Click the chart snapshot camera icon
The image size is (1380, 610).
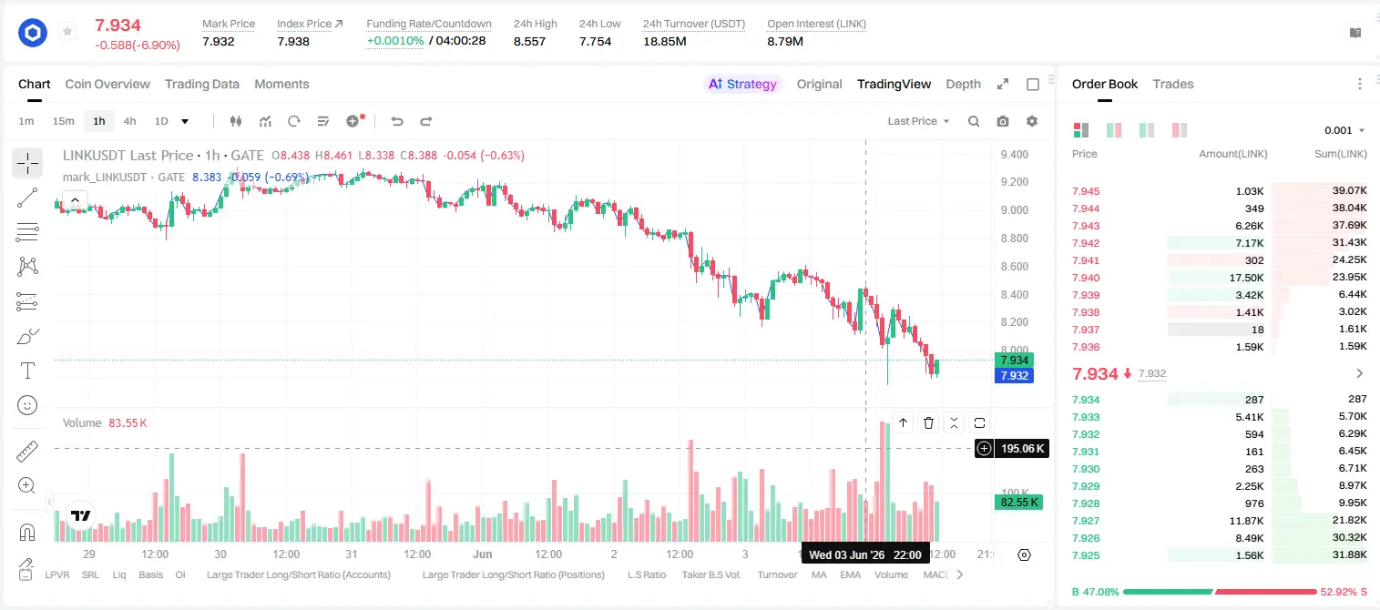coord(1003,121)
